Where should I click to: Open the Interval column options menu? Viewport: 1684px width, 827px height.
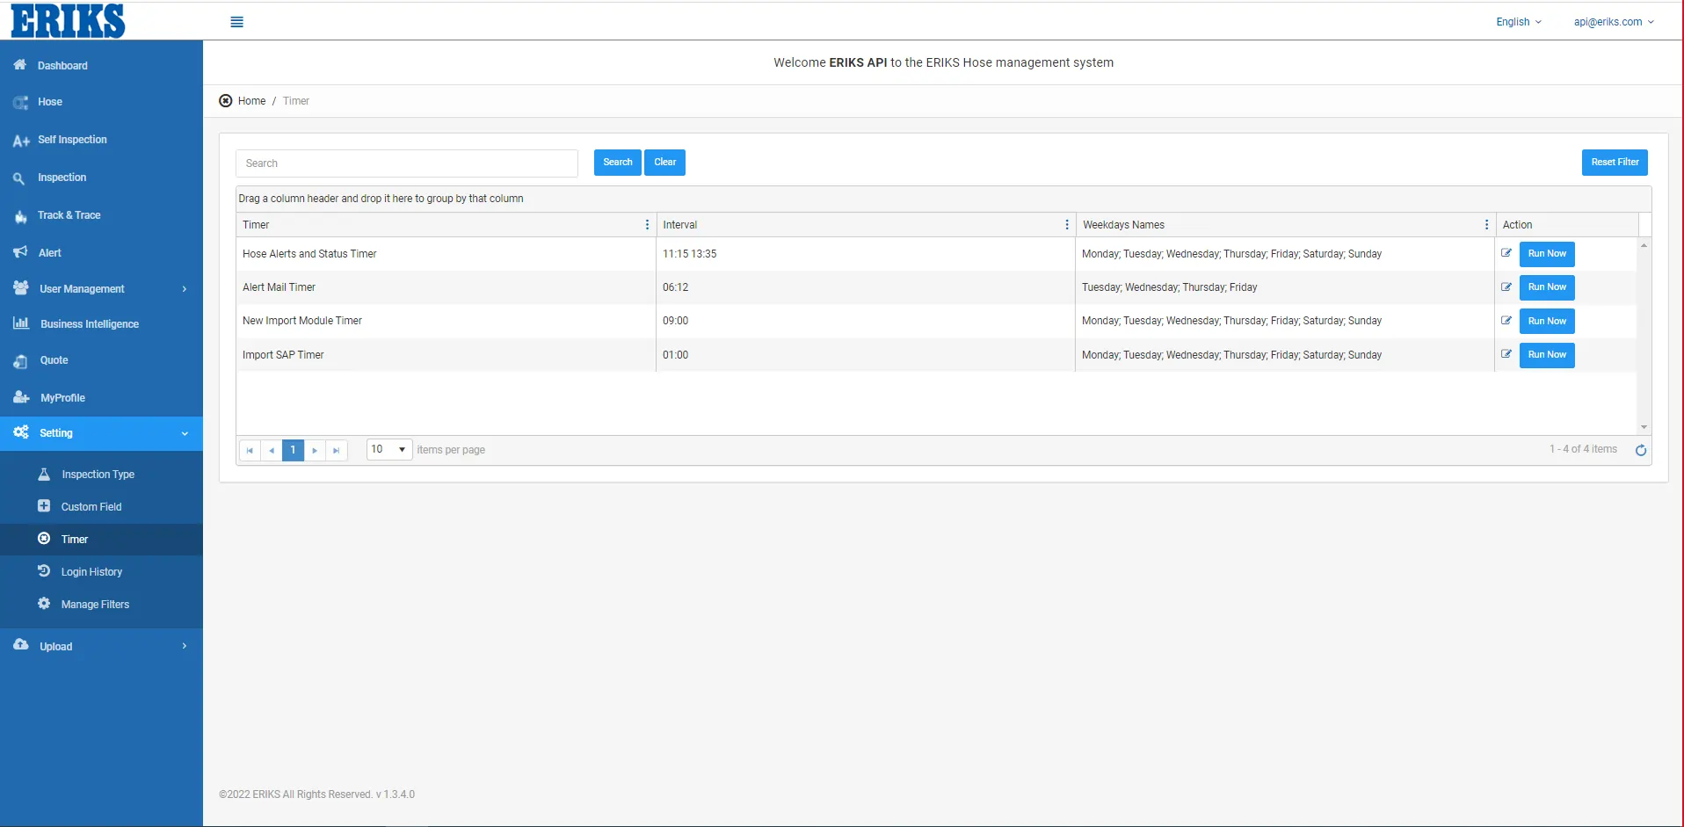tap(1067, 225)
